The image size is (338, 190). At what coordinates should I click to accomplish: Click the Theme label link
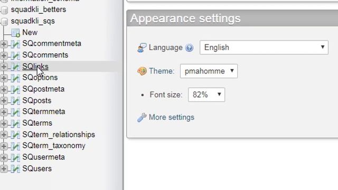pyautogui.click(x=162, y=71)
